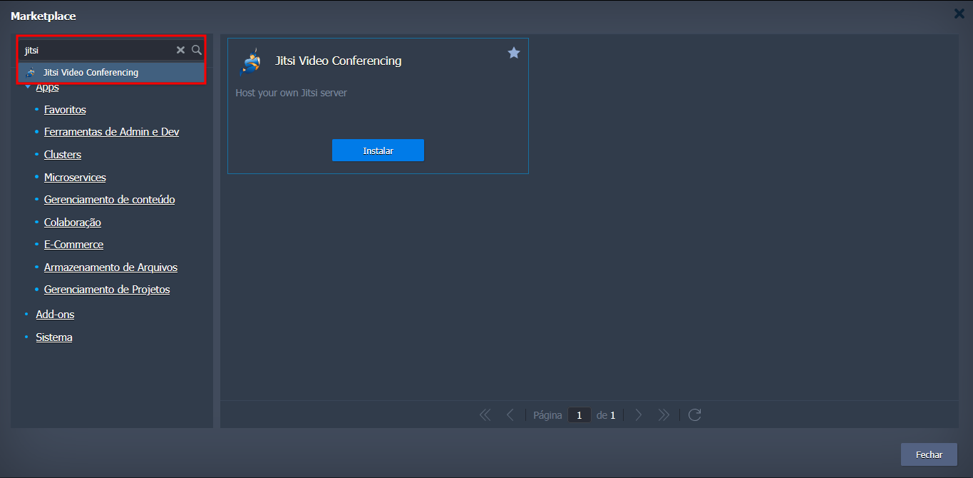
Task: Open Armazenamento de Arquivos category
Action: [x=110, y=268]
